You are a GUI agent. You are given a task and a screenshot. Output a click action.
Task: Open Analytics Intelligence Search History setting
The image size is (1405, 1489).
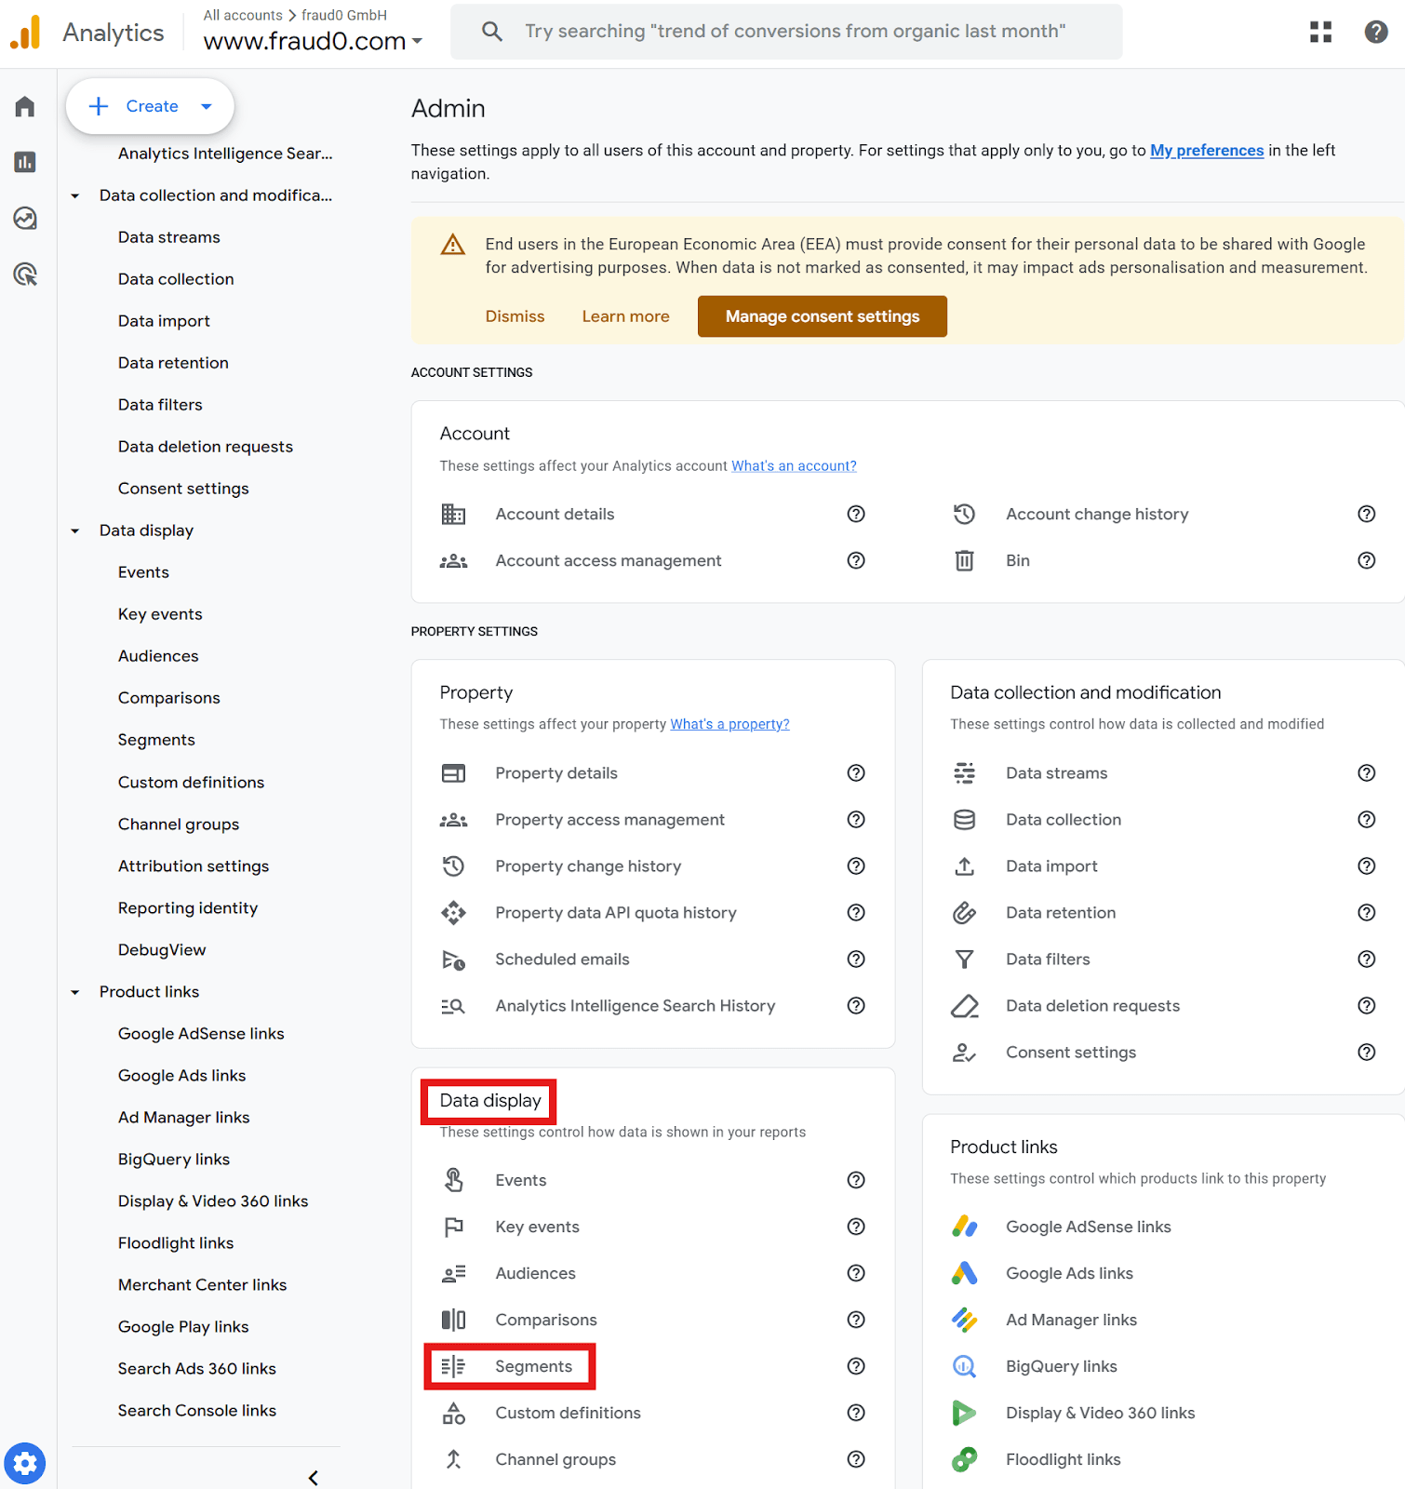coord(635,1006)
